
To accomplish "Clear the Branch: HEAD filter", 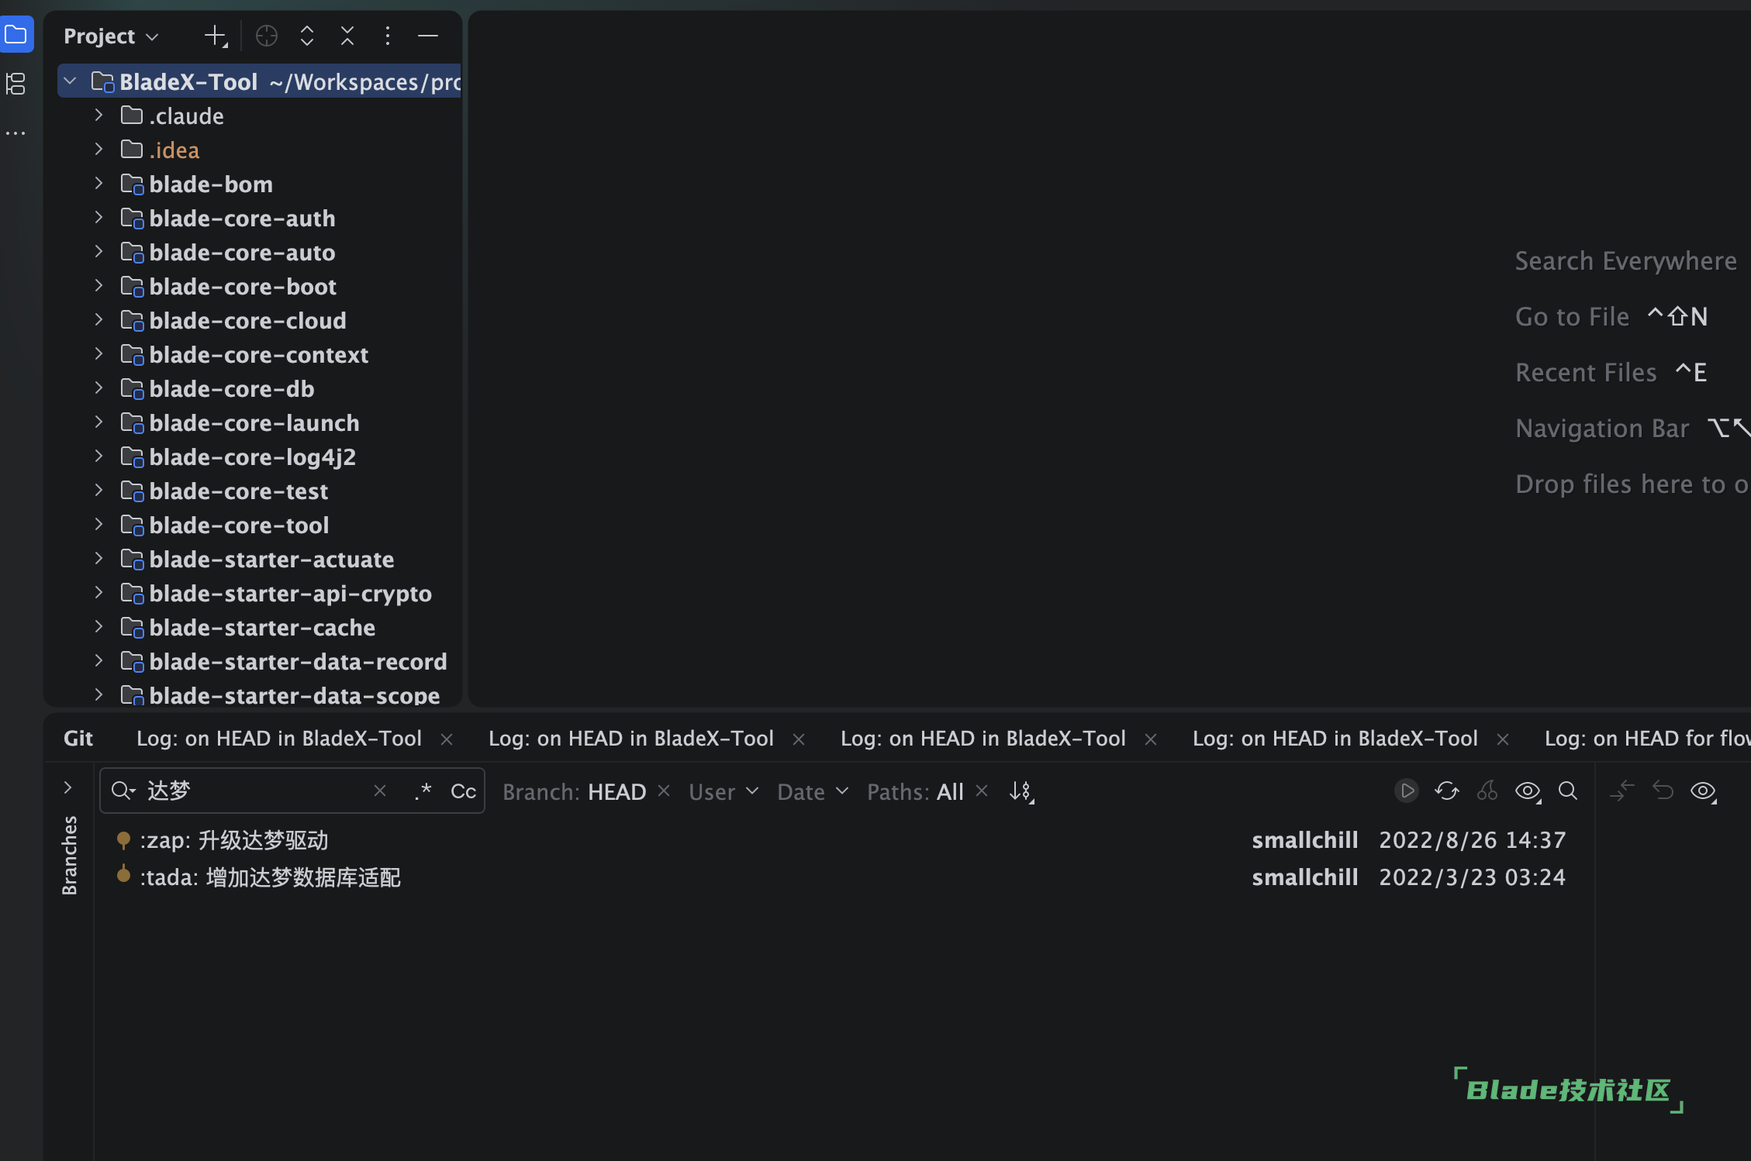I will point(664,791).
